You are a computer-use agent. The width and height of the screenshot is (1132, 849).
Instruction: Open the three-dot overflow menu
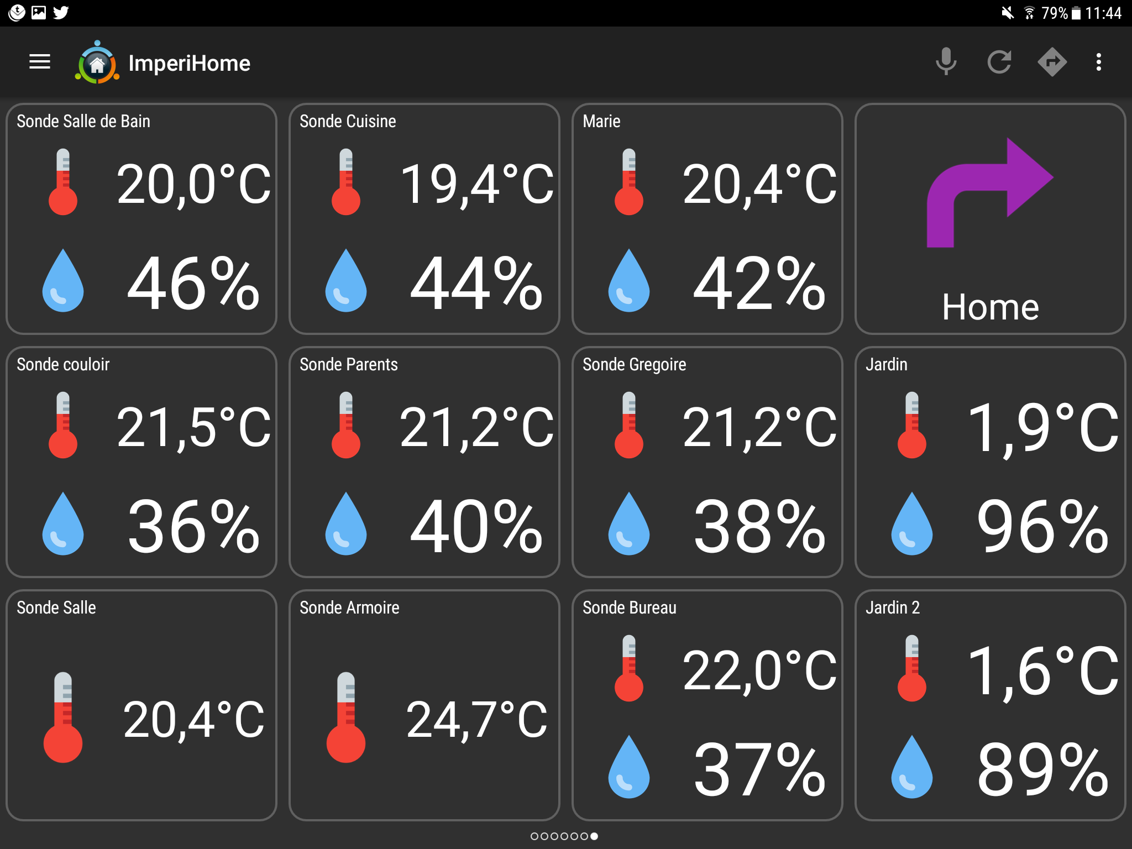[x=1099, y=62]
